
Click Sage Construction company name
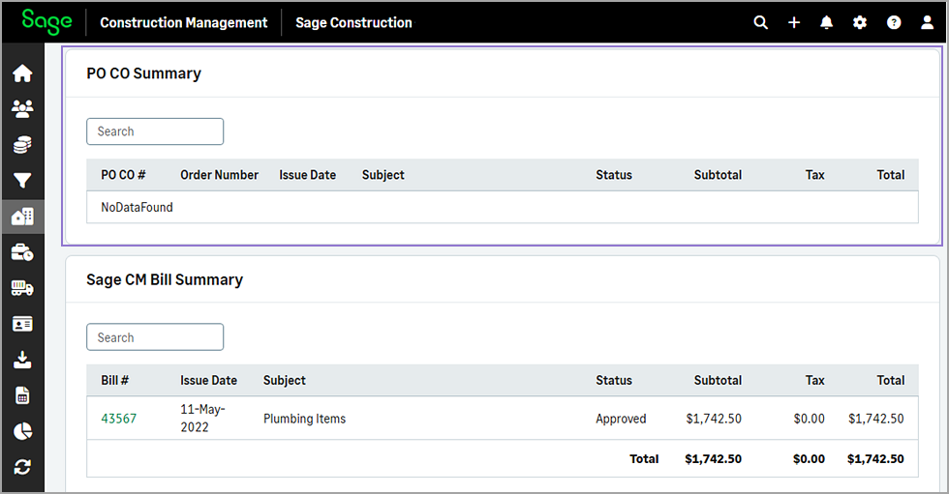353,23
